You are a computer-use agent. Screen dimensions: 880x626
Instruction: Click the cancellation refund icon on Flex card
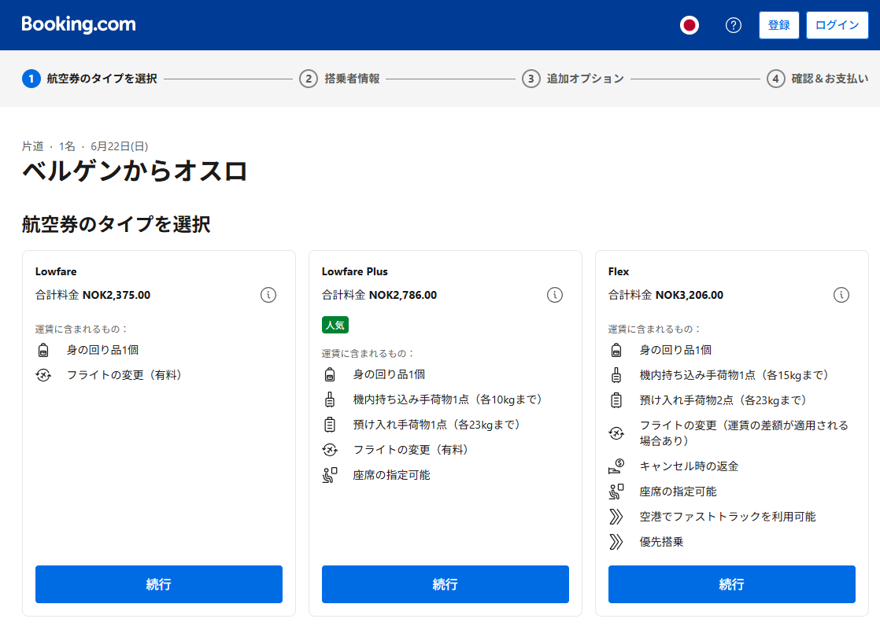(619, 466)
